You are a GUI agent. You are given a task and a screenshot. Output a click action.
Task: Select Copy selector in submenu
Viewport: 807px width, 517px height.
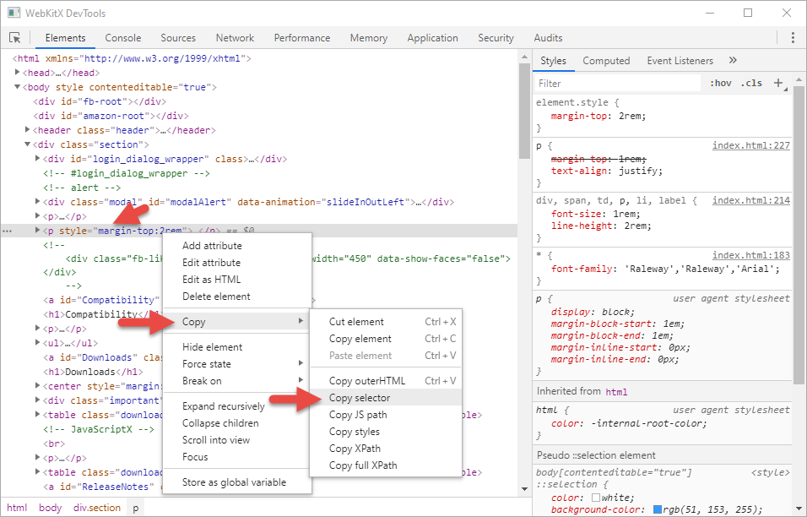point(386,398)
